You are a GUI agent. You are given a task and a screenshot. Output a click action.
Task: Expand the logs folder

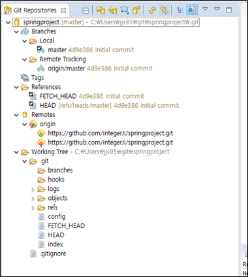[x=33, y=189]
